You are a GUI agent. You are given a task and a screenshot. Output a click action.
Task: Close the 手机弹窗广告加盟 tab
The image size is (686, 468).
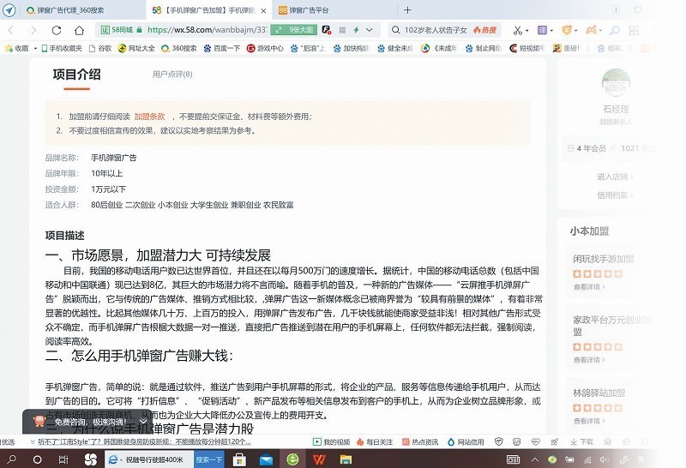pyautogui.click(x=263, y=10)
